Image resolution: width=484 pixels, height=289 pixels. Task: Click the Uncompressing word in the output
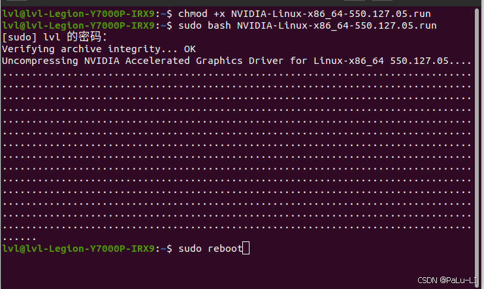coord(38,61)
